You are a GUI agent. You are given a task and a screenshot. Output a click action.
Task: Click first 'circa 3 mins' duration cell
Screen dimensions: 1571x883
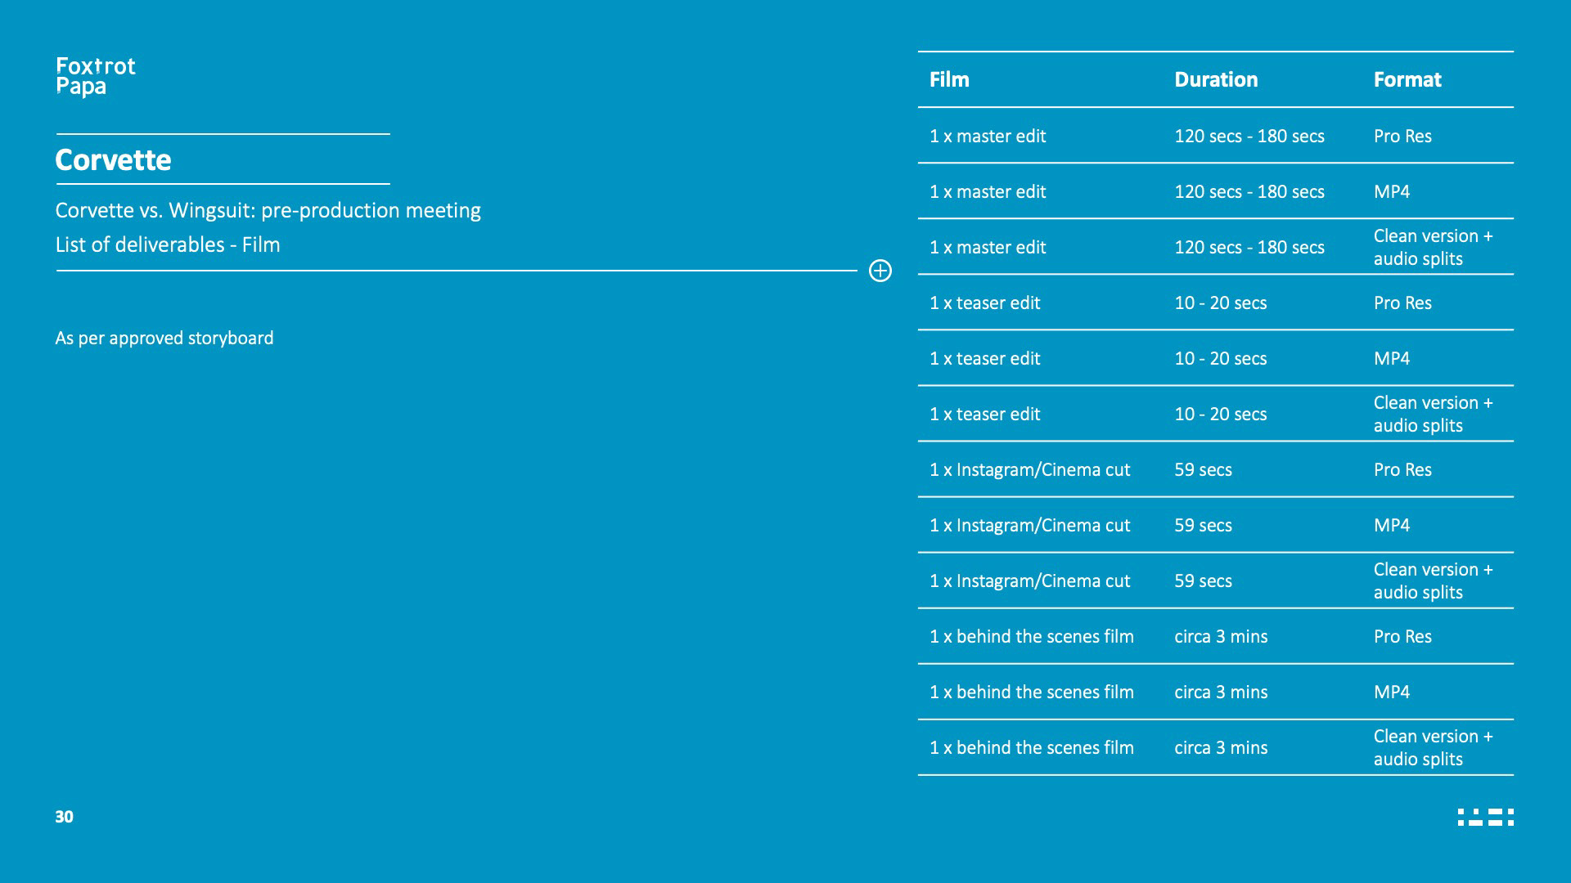pyautogui.click(x=1220, y=637)
